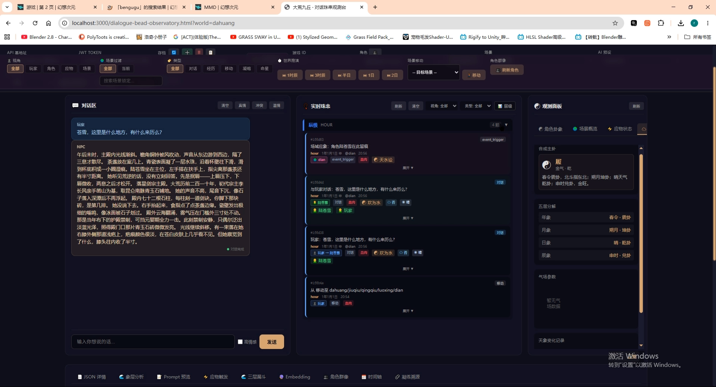This screenshot has height=387, width=716.
Task: Click the page vertical scrollbar thumb
Action: pyautogui.click(x=714, y=164)
